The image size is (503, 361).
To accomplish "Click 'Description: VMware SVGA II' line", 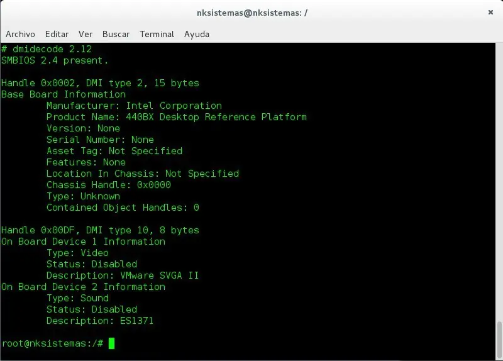I will coord(123,275).
